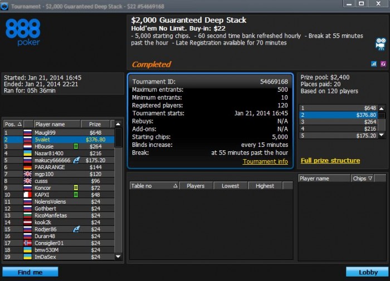Click the flag next to kook2k
The width and height of the screenshot is (390, 281).
(x=28, y=223)
